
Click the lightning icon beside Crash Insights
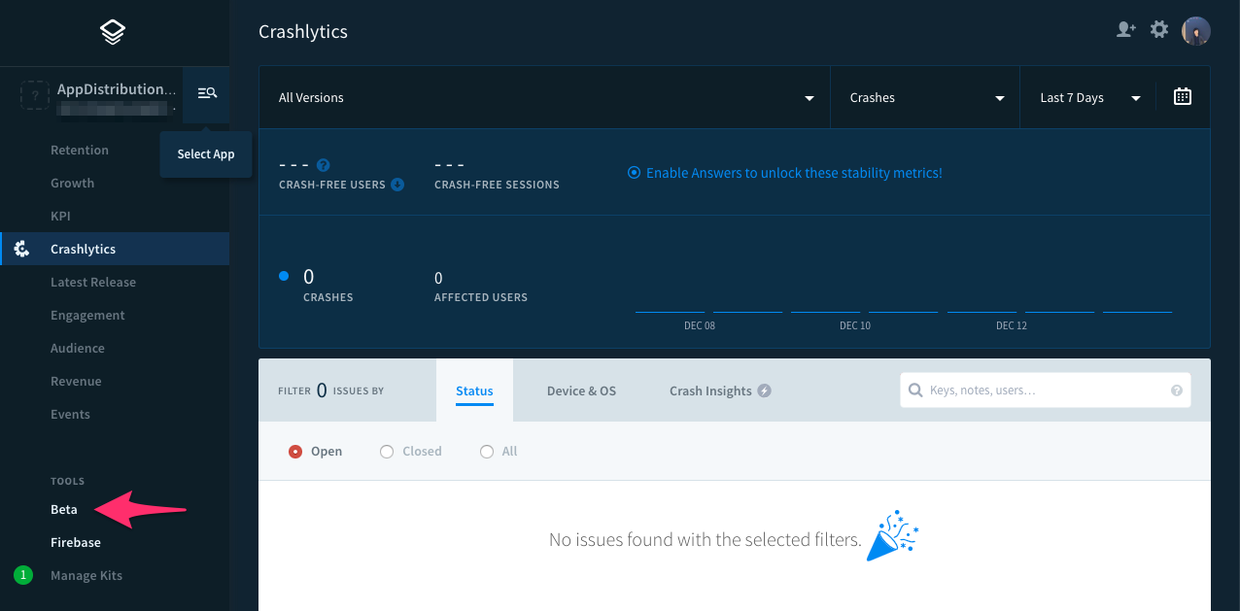764,390
